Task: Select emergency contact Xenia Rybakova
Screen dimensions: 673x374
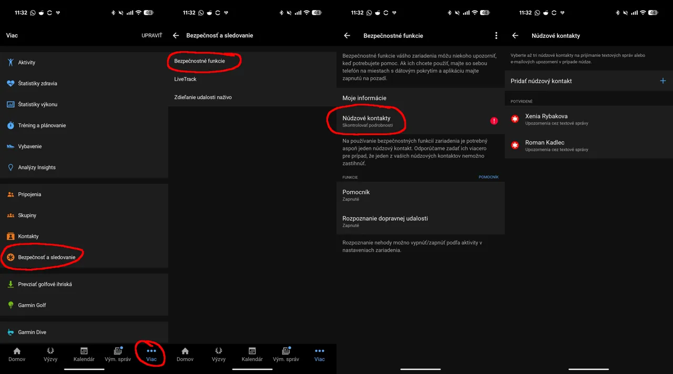Action: click(546, 119)
